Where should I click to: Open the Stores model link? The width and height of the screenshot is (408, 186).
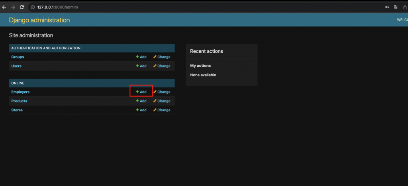(x=17, y=110)
